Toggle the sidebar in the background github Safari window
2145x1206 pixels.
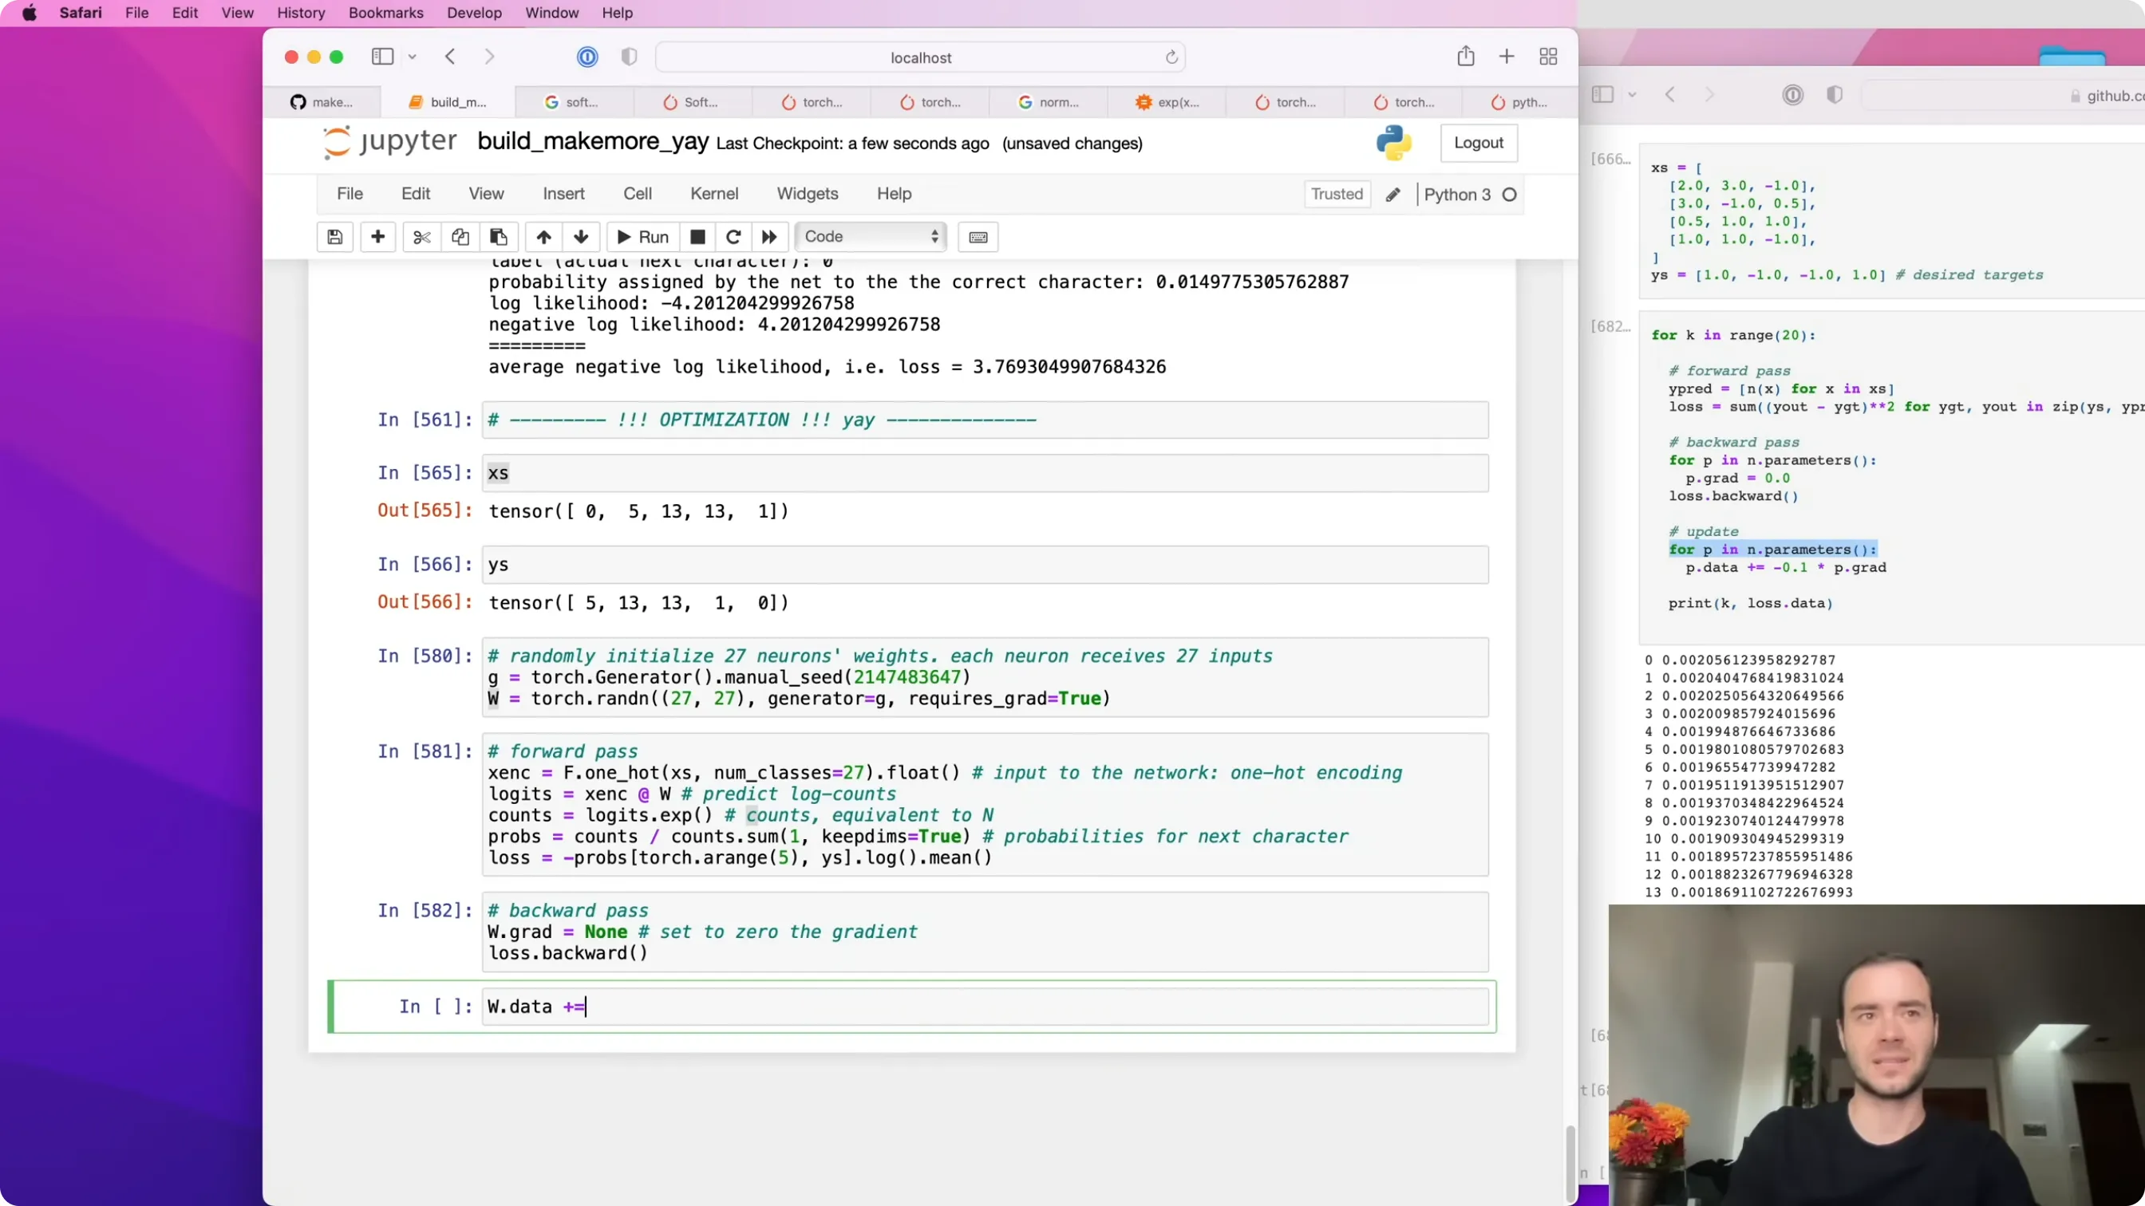[x=1602, y=95]
